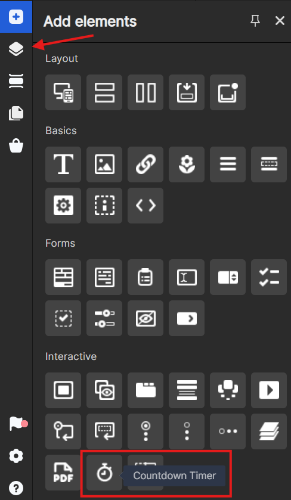Image resolution: width=291 pixels, height=500 pixels.
Task: Add a Link element
Action: coord(145,164)
